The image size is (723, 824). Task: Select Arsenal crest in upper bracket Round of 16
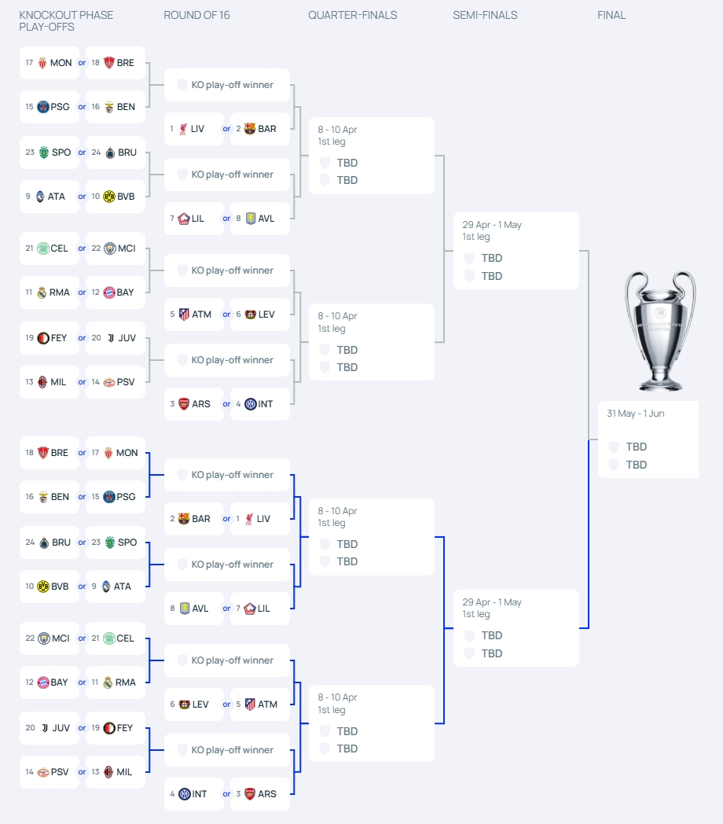click(x=184, y=404)
